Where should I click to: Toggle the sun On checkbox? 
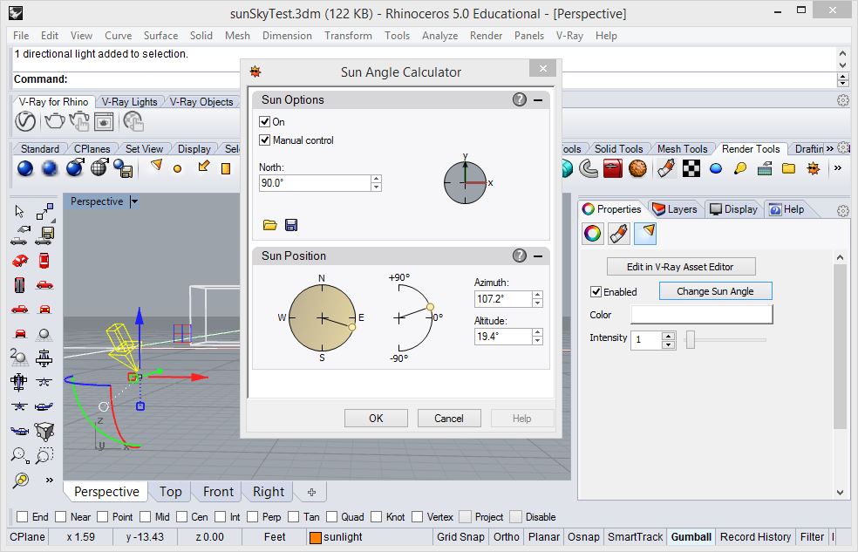pyautogui.click(x=265, y=121)
